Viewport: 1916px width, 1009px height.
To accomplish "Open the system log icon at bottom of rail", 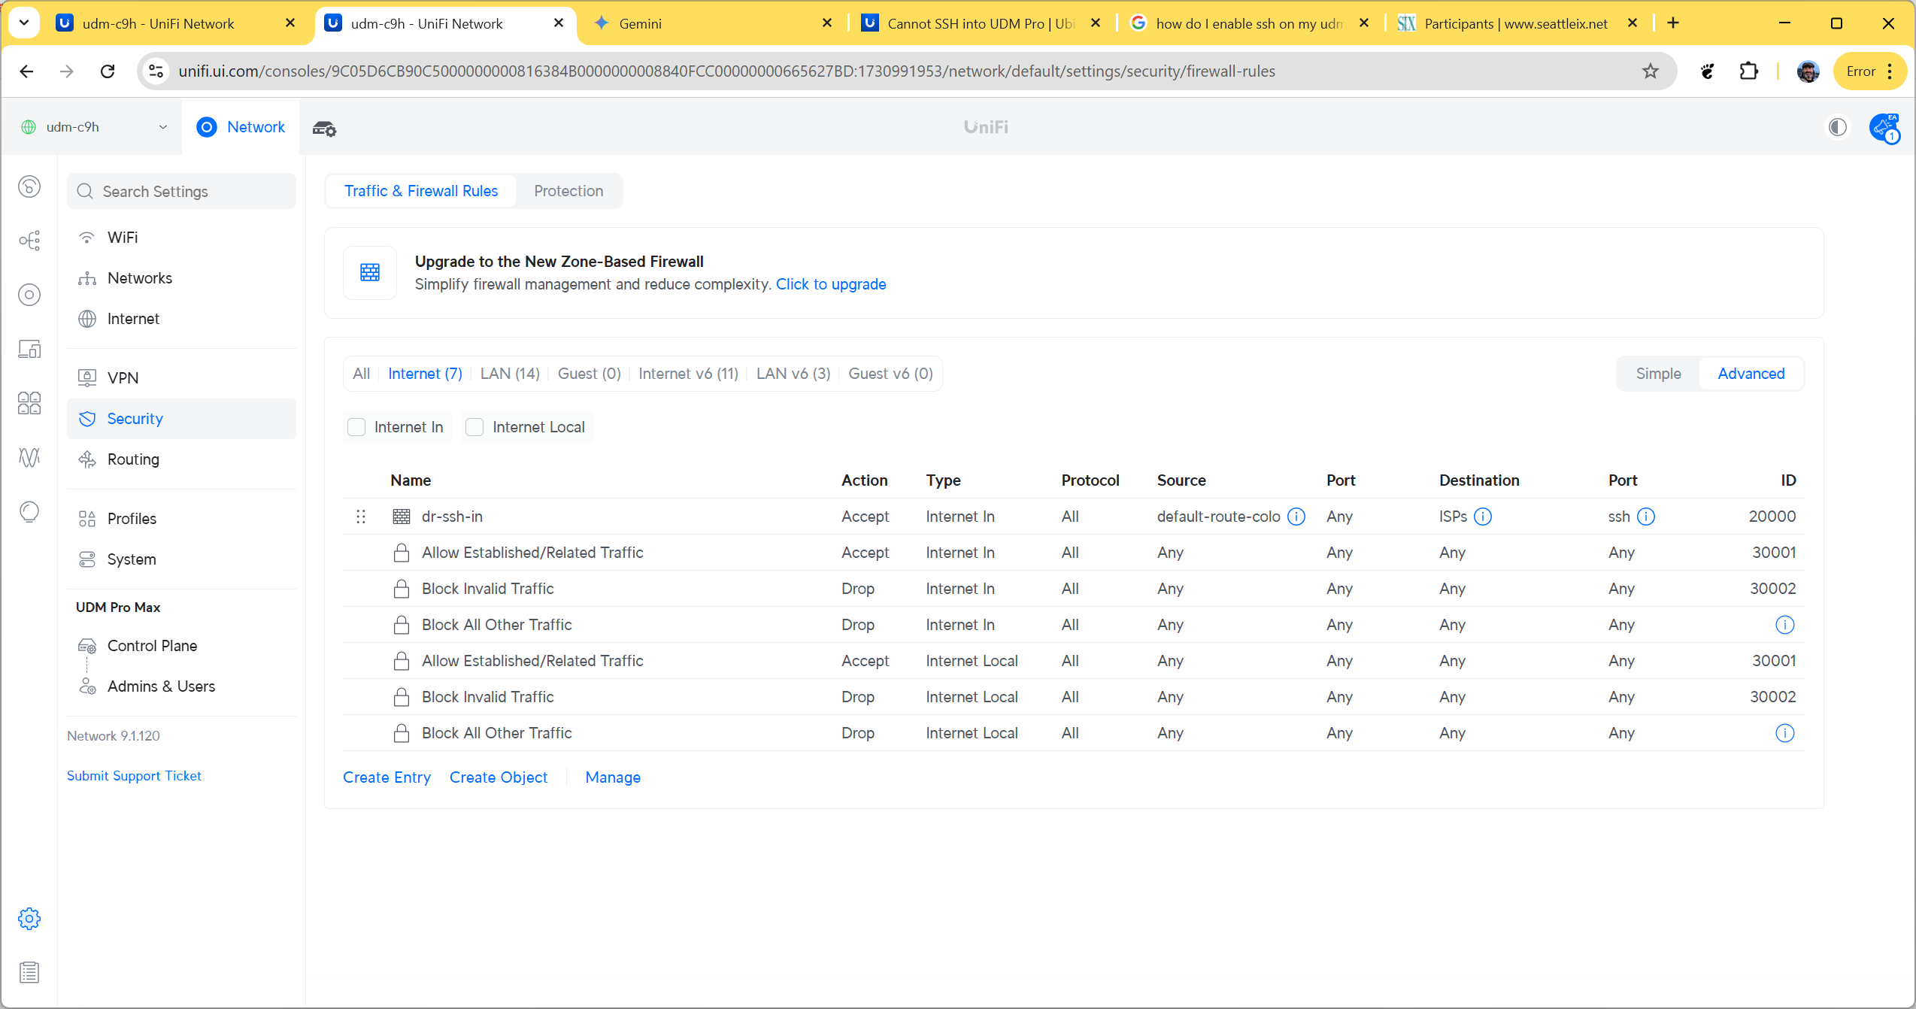I will pos(29,972).
